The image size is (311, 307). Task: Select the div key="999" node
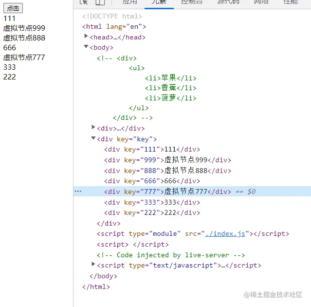coord(168,160)
